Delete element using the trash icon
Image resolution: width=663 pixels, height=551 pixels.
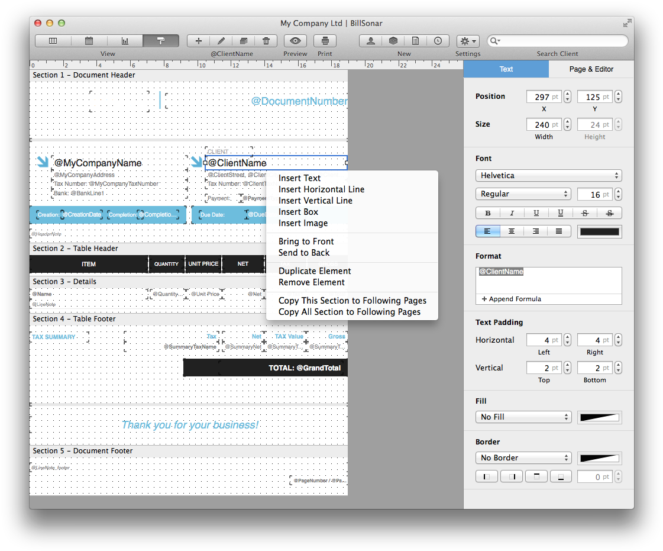coord(266,40)
